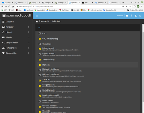Open the OnlineStream.live bookmark
Viewport: 144px width, 113px height.
click(95, 10)
